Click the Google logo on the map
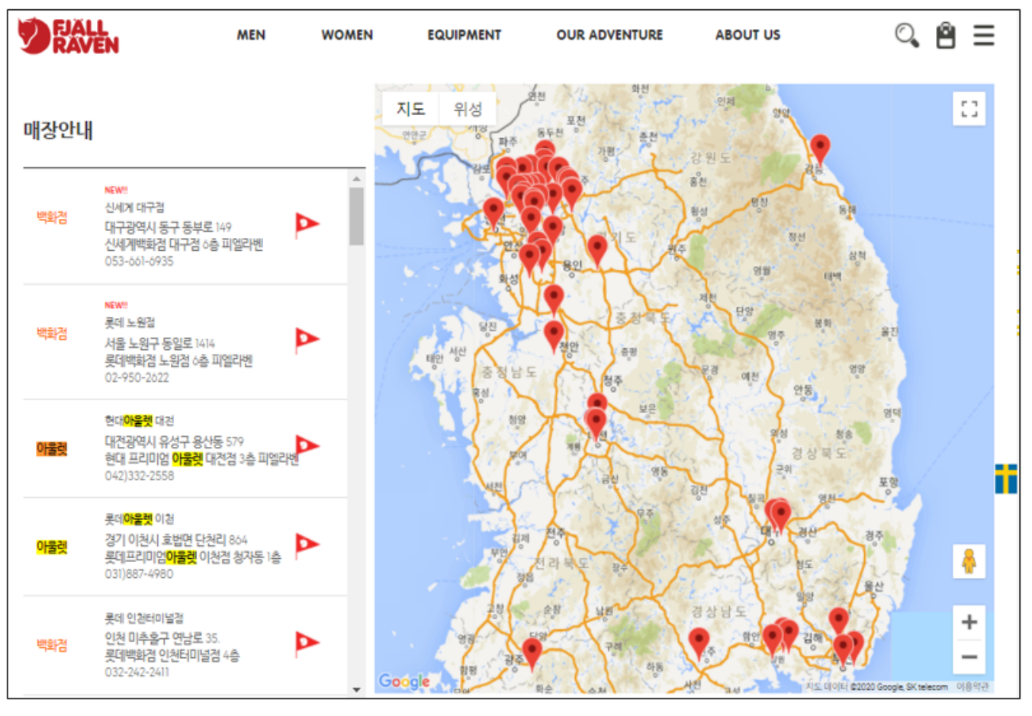 [x=404, y=681]
